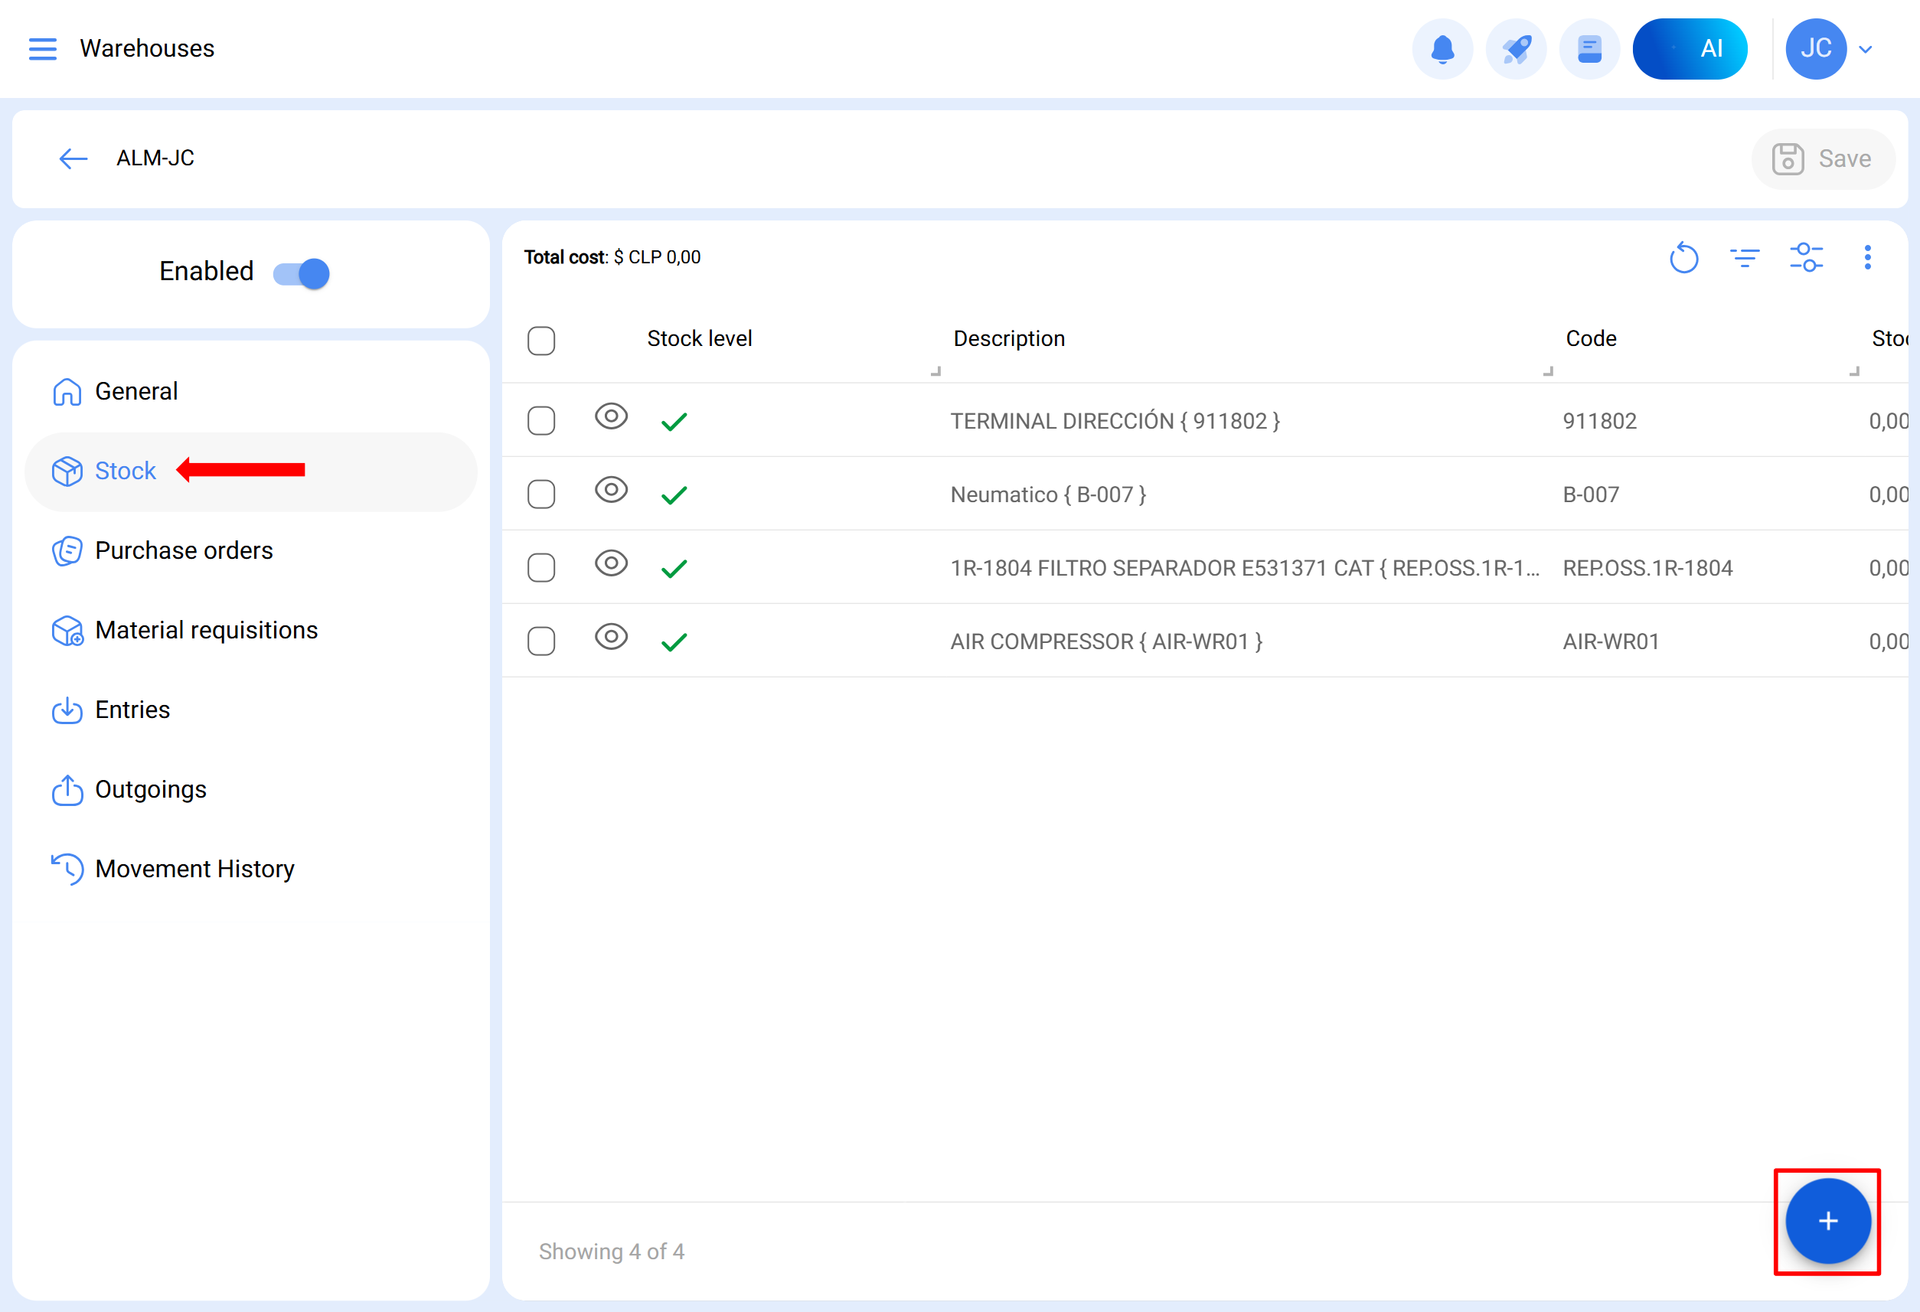1920x1312 pixels.
Task: Click eye icon for AIR COMPRESSOR row
Action: point(612,637)
